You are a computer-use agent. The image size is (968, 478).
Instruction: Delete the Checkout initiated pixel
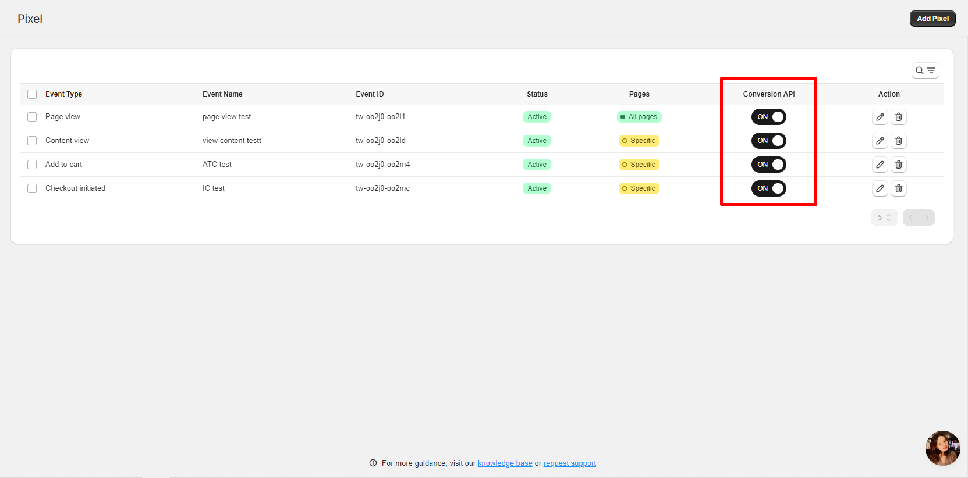(898, 188)
